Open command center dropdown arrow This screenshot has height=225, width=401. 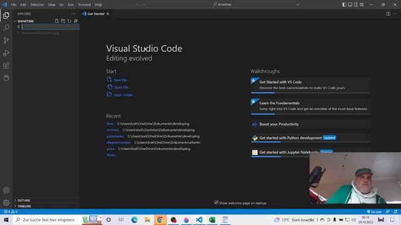298,4
